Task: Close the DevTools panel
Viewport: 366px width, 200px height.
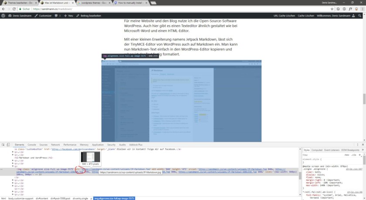Action: tap(363, 144)
